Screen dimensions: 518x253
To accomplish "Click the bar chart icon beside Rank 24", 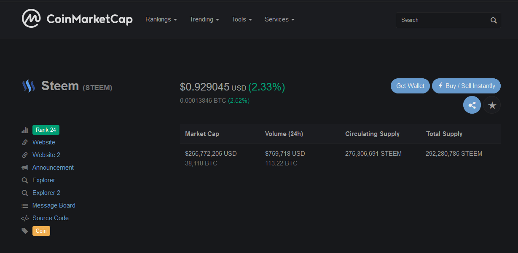I will [25, 130].
